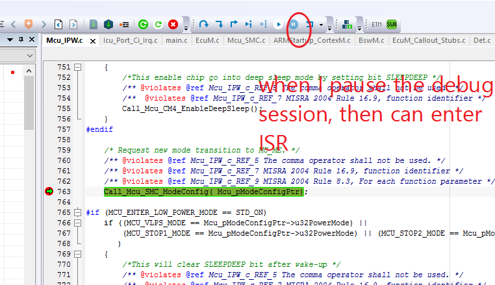The image size is (495, 285).
Task: Toggle the green SWO trace button
Action: (x=392, y=24)
